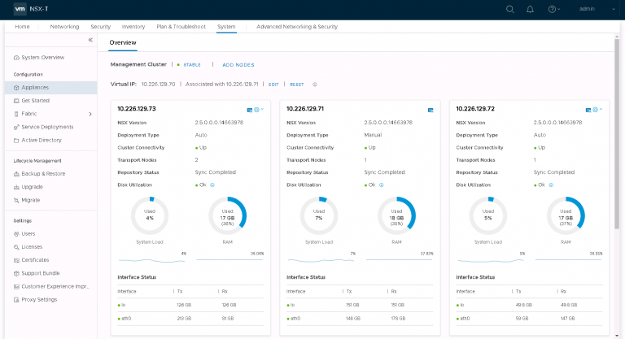Image resolution: width=625 pixels, height=339 pixels.
Task: Click the Users sidebar icon
Action: [x=16, y=234]
